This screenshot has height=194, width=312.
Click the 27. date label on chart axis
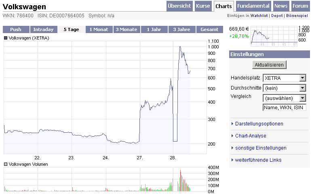[x=140, y=158]
